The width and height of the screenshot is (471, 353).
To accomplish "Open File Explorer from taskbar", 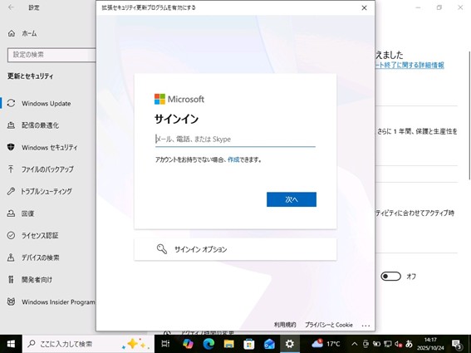I will point(228,344).
